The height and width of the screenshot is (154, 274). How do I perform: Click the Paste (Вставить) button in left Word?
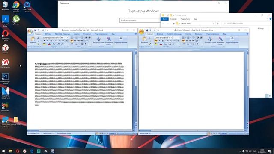pyautogui.click(x=33, y=40)
